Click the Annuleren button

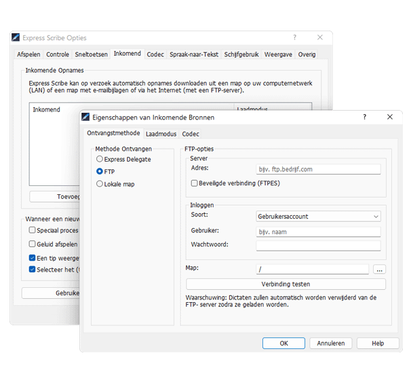coord(331,344)
